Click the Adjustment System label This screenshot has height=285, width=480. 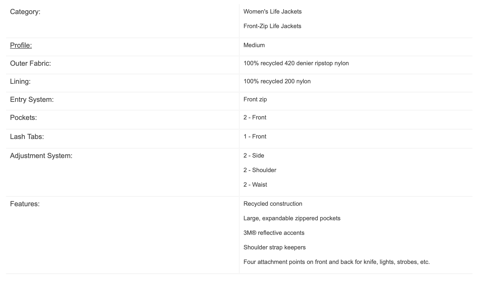[41, 156]
